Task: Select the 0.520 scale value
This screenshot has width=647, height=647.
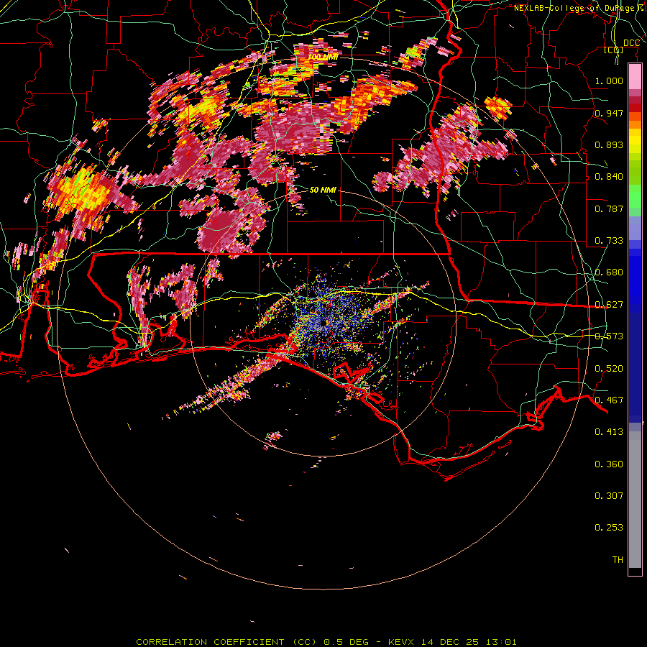Action: coord(609,369)
